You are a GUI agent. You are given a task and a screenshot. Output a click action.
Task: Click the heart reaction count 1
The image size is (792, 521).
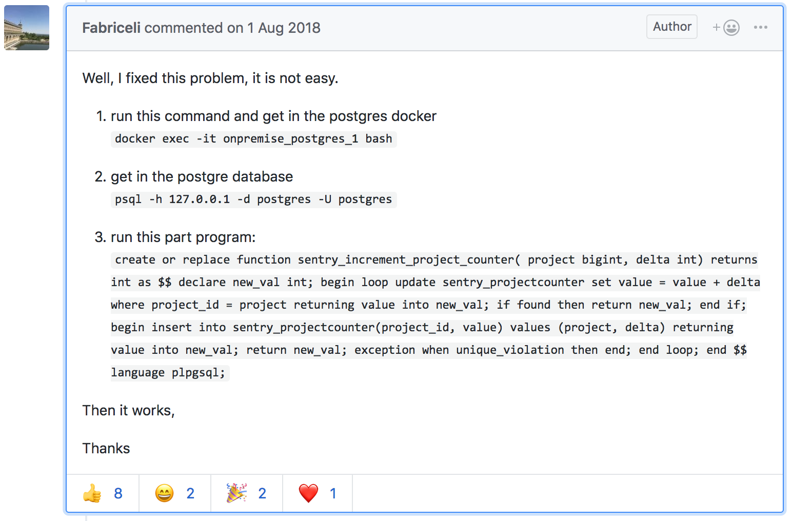pos(333,493)
